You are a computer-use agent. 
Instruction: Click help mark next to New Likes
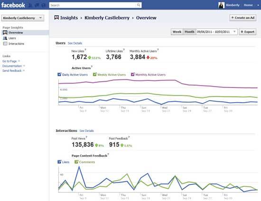85,49
